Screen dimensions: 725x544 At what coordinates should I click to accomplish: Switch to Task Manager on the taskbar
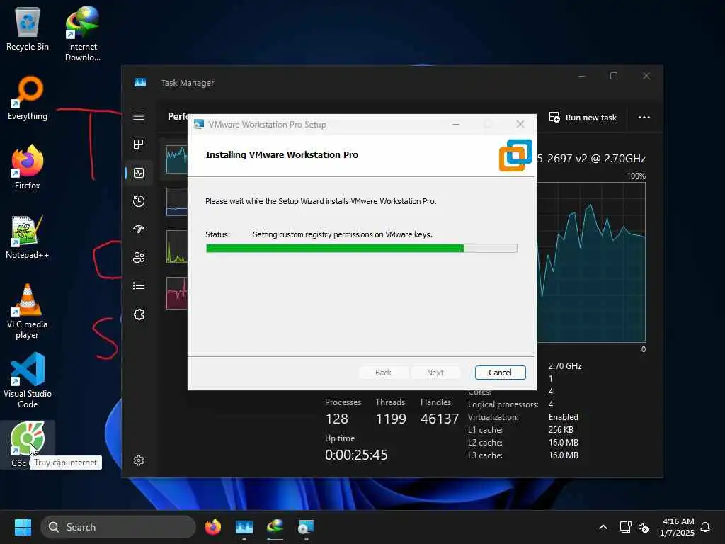pyautogui.click(x=244, y=527)
